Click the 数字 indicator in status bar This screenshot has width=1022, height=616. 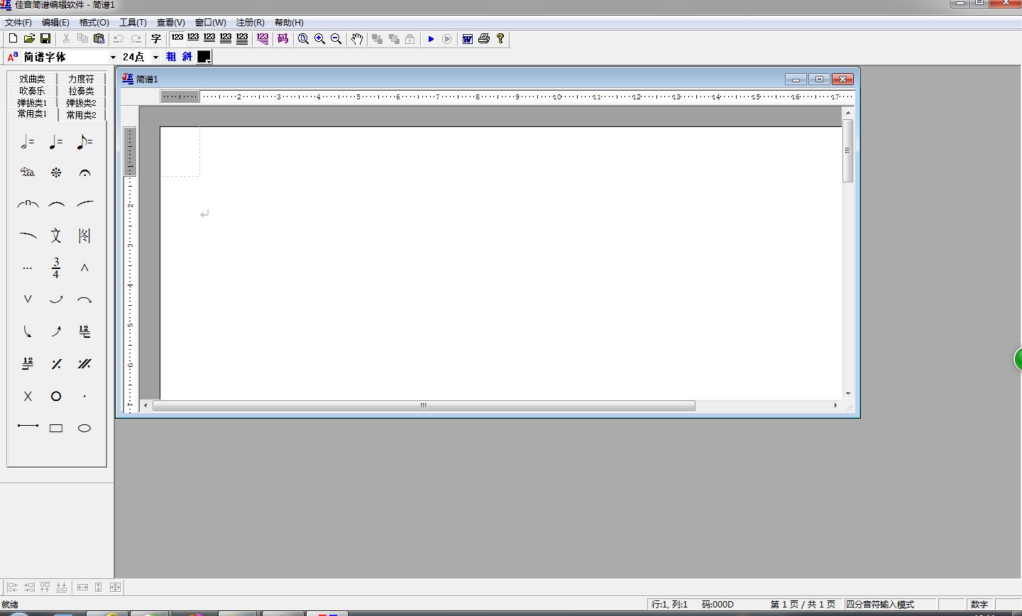[x=979, y=605]
